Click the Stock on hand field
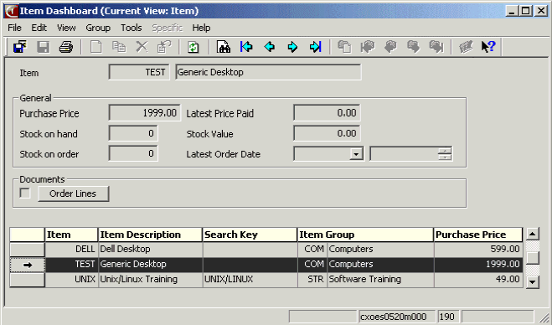Screen dimensions: 552x325 (133, 133)
